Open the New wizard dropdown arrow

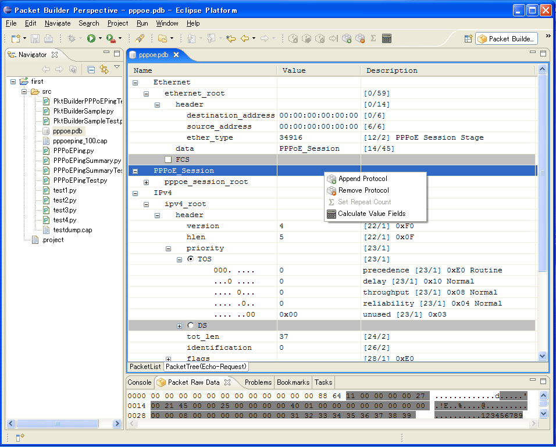24,38
